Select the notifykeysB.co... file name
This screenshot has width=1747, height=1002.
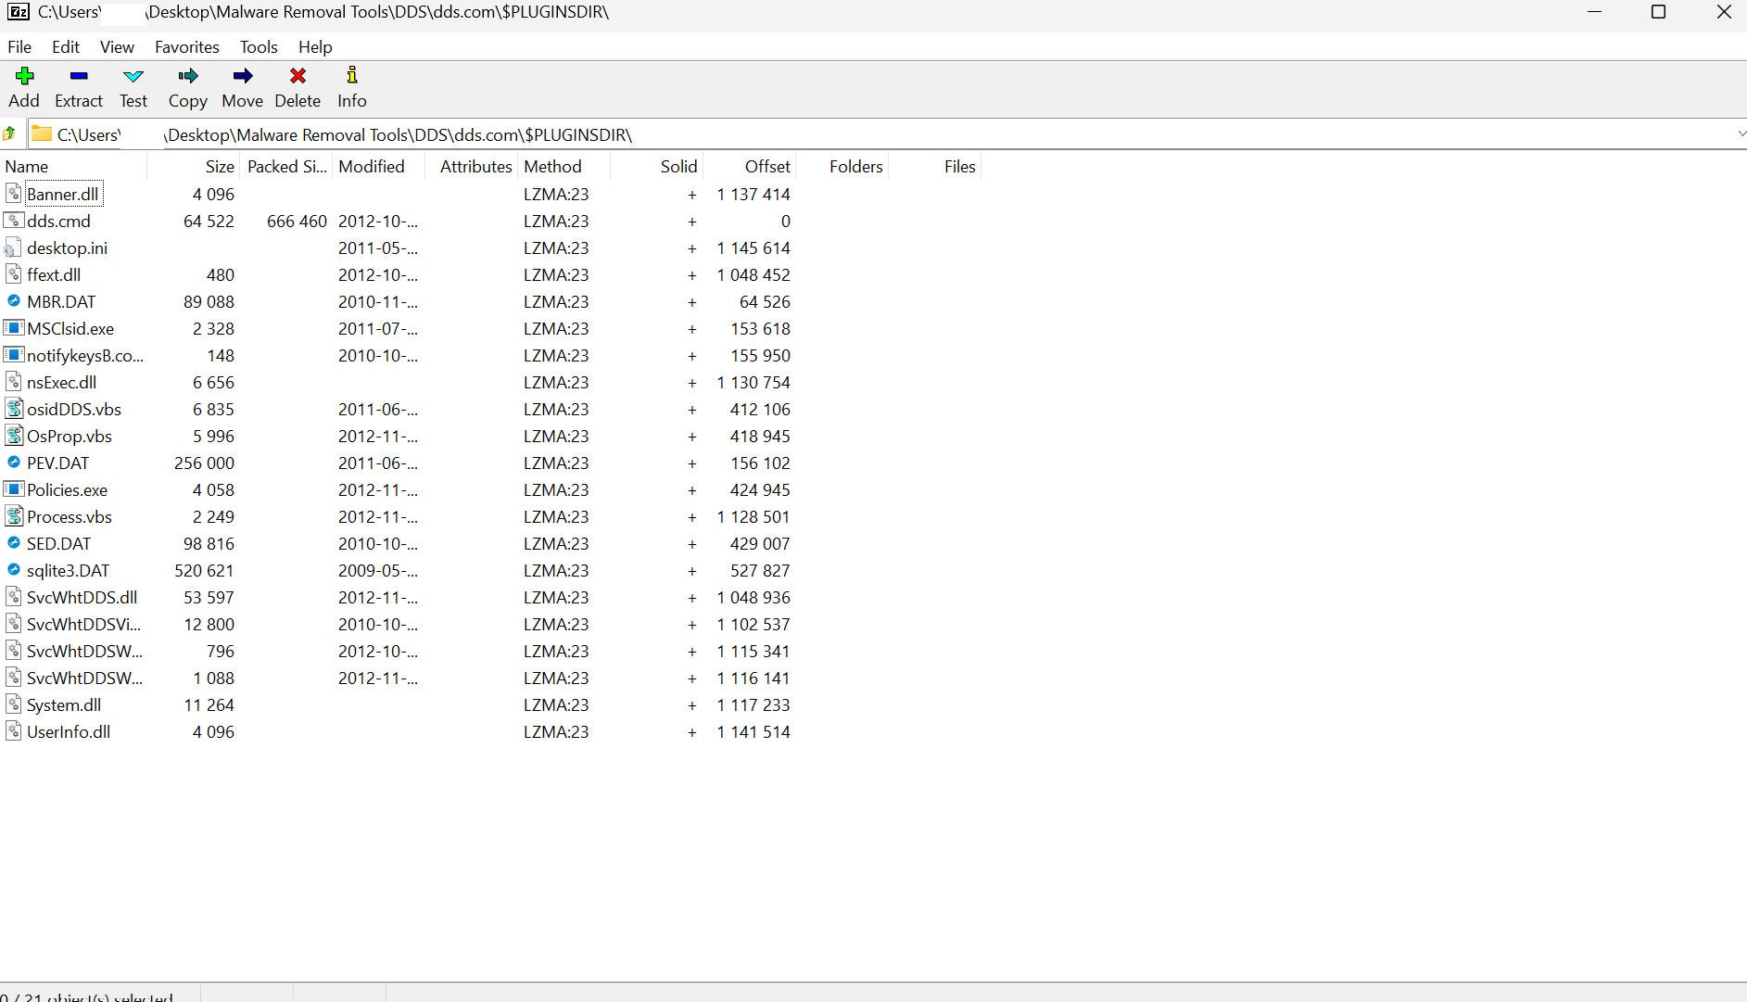point(85,355)
